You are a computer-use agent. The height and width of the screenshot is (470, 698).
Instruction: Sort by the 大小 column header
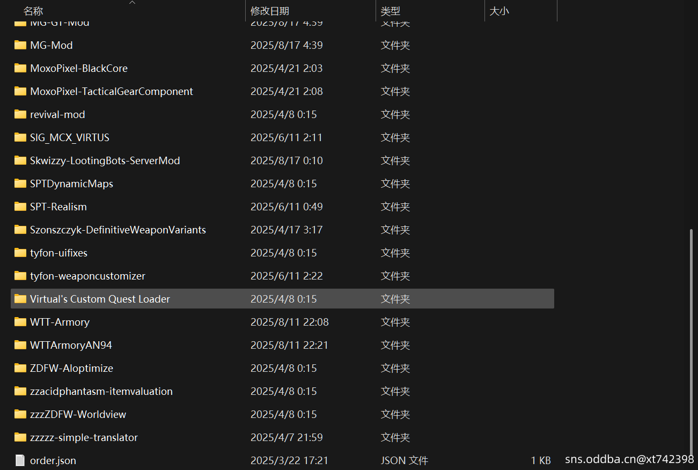click(x=499, y=11)
